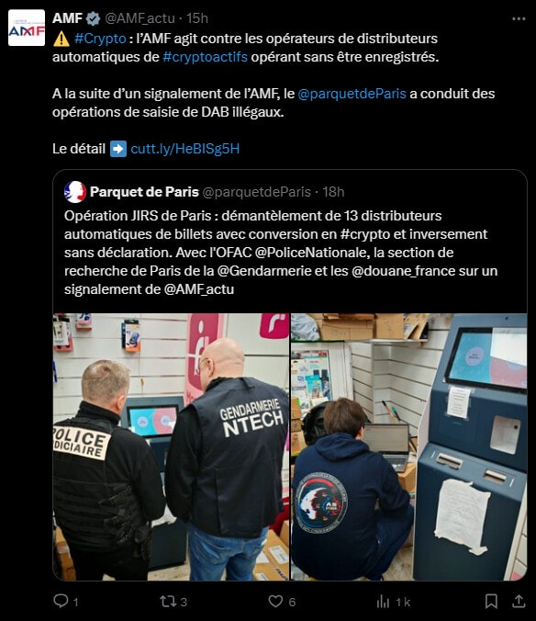The height and width of the screenshot is (621, 536).
Task: Open the Parquet de Paris avatar
Action: point(74,192)
